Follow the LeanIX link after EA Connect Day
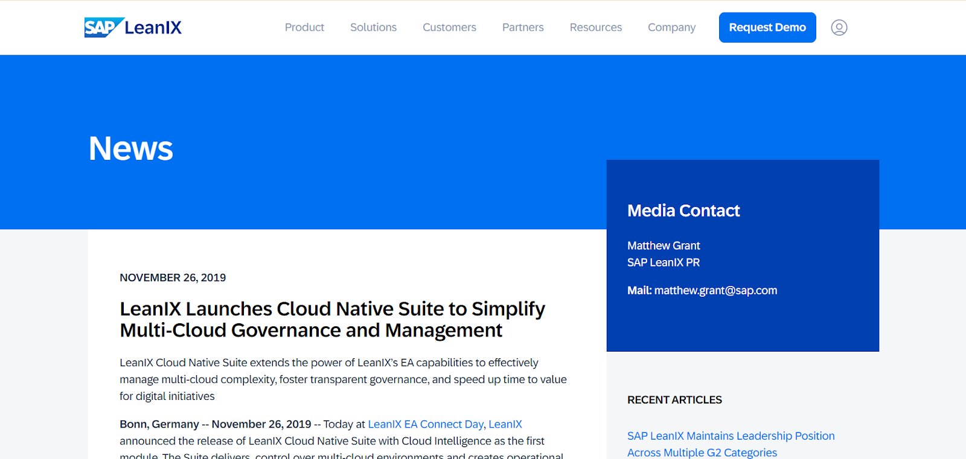This screenshot has height=459, width=966. (505, 424)
